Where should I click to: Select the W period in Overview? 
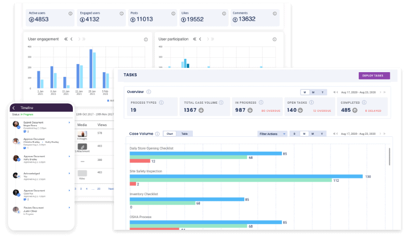(305, 92)
